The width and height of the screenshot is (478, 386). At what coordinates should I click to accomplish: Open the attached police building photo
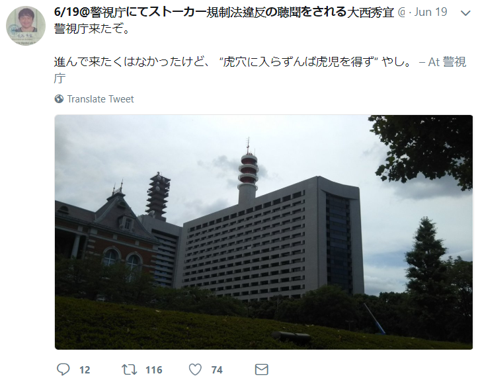pyautogui.click(x=264, y=232)
